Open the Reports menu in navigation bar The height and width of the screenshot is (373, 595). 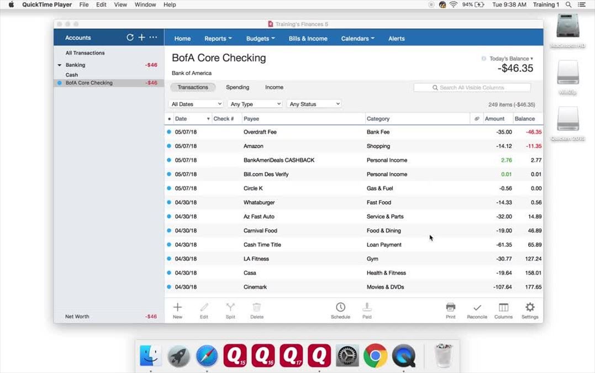[218, 39]
